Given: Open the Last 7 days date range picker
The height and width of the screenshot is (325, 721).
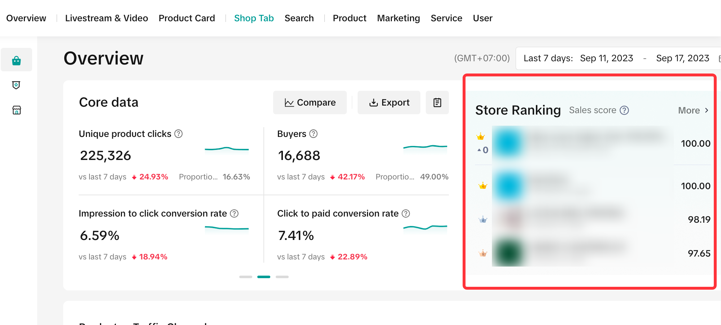Looking at the screenshot, I should coord(617,58).
